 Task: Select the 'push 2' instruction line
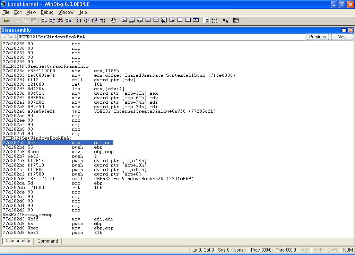(x=50, y=156)
